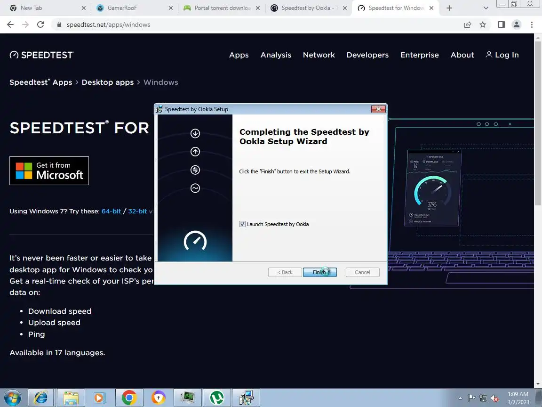This screenshot has height=407, width=542.
Task: Click Desktop apps breadcrumb link
Action: (107, 82)
